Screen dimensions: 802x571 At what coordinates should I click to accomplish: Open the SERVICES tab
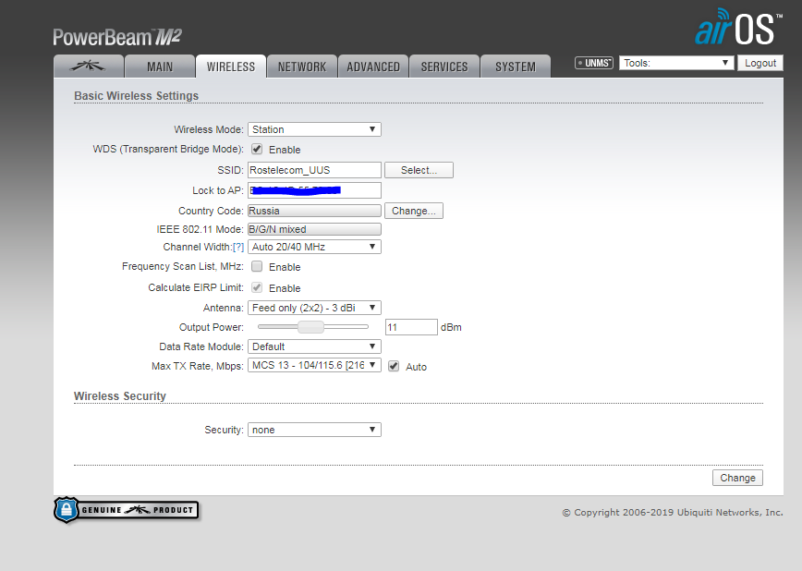tap(444, 67)
